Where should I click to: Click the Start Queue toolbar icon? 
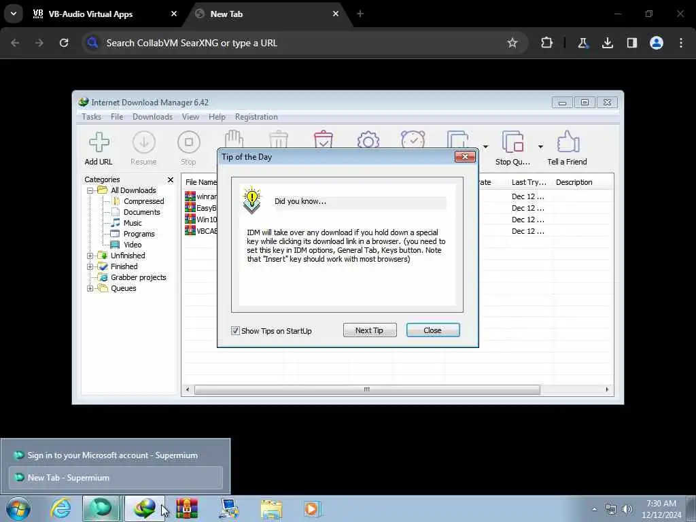[457, 139]
